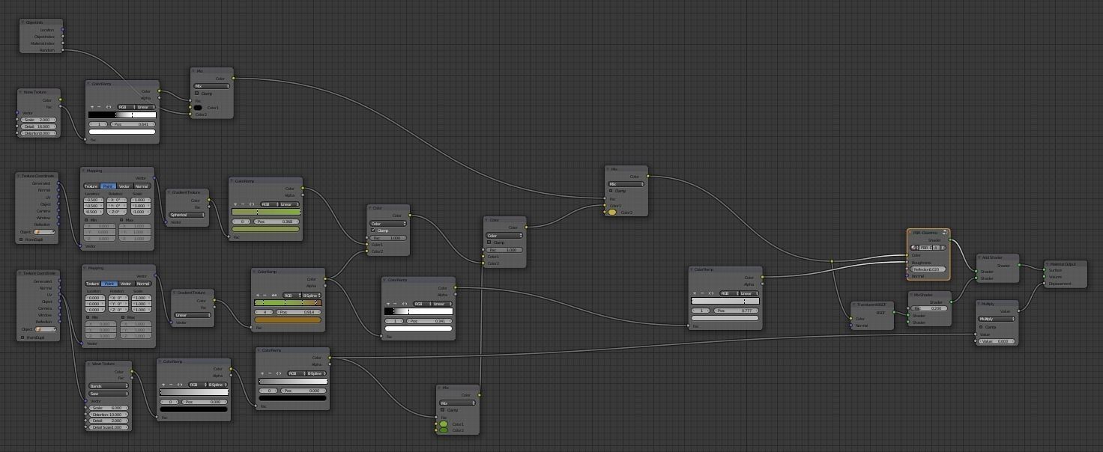
Task: Open the Multiply operation dropdown in the Math node
Action: tap(997, 319)
